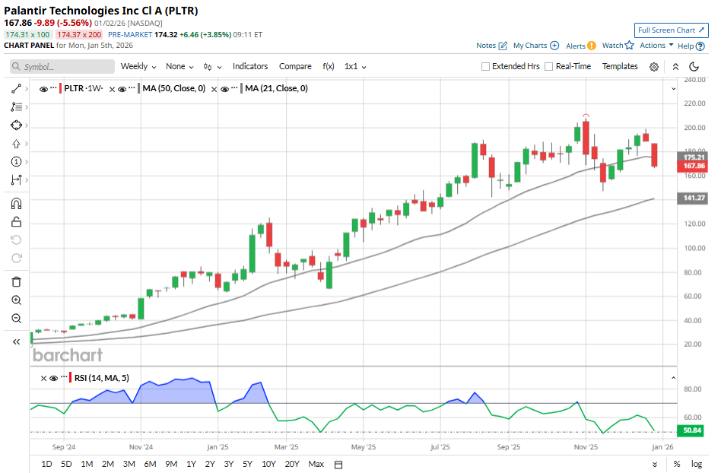Activate the measure and range tool
This screenshot has height=473, width=721.
click(x=16, y=179)
